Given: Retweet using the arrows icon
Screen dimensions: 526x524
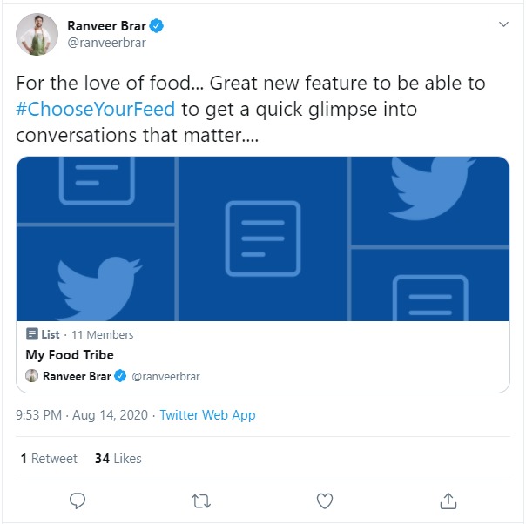Looking at the screenshot, I should pos(201,500).
